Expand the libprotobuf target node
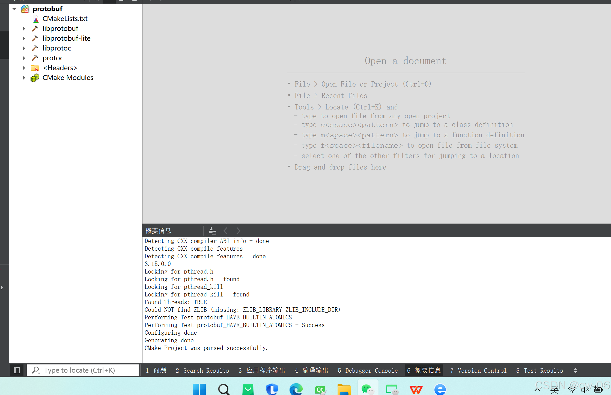 (x=24, y=29)
